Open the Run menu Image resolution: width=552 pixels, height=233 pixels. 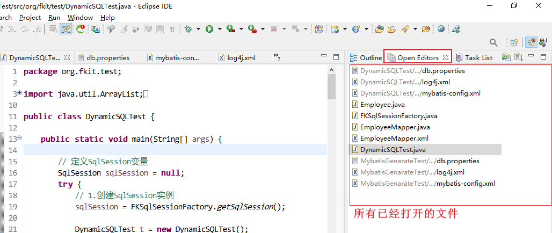(x=54, y=18)
